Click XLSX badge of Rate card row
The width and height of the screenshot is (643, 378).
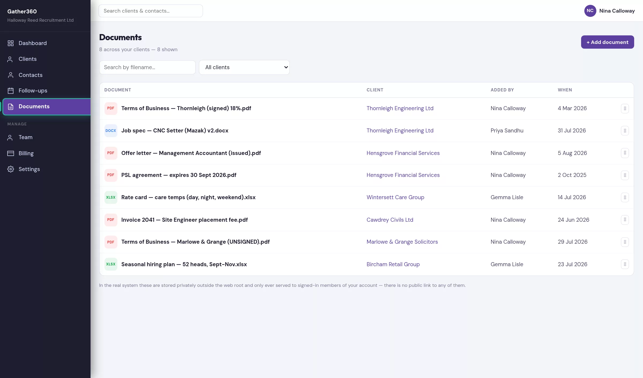(111, 197)
